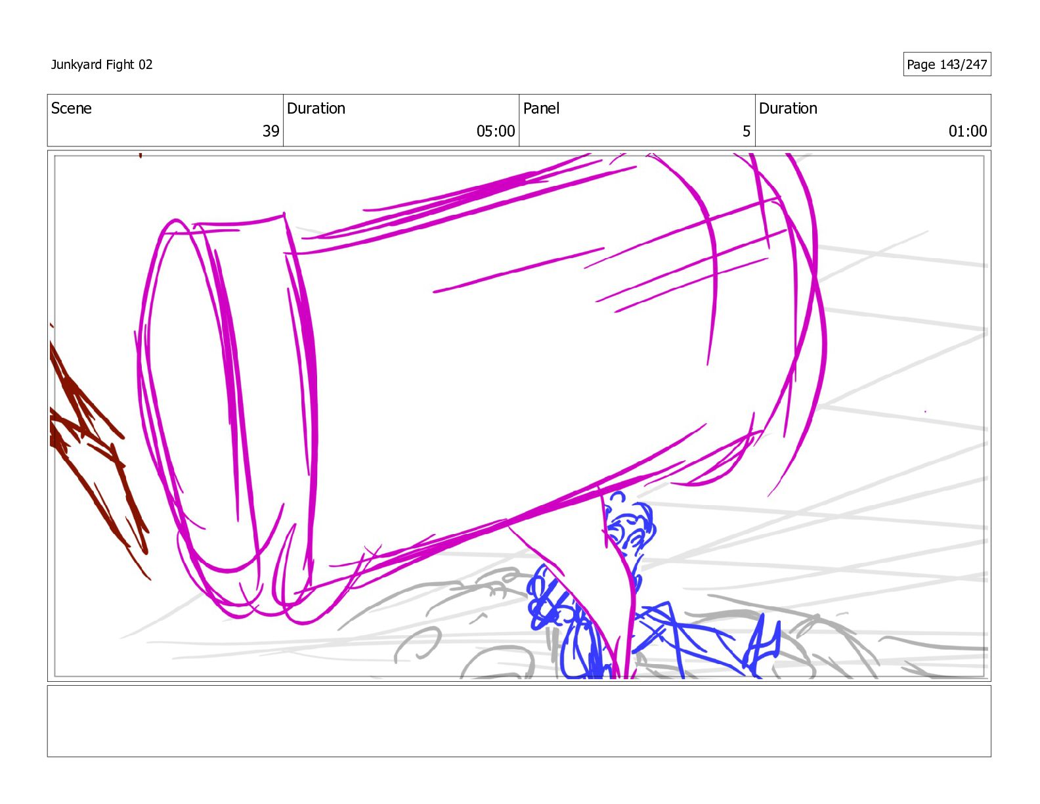Screen dimensions: 1040x804
Task: Click the scene duration value 05:00
Action: pos(496,131)
